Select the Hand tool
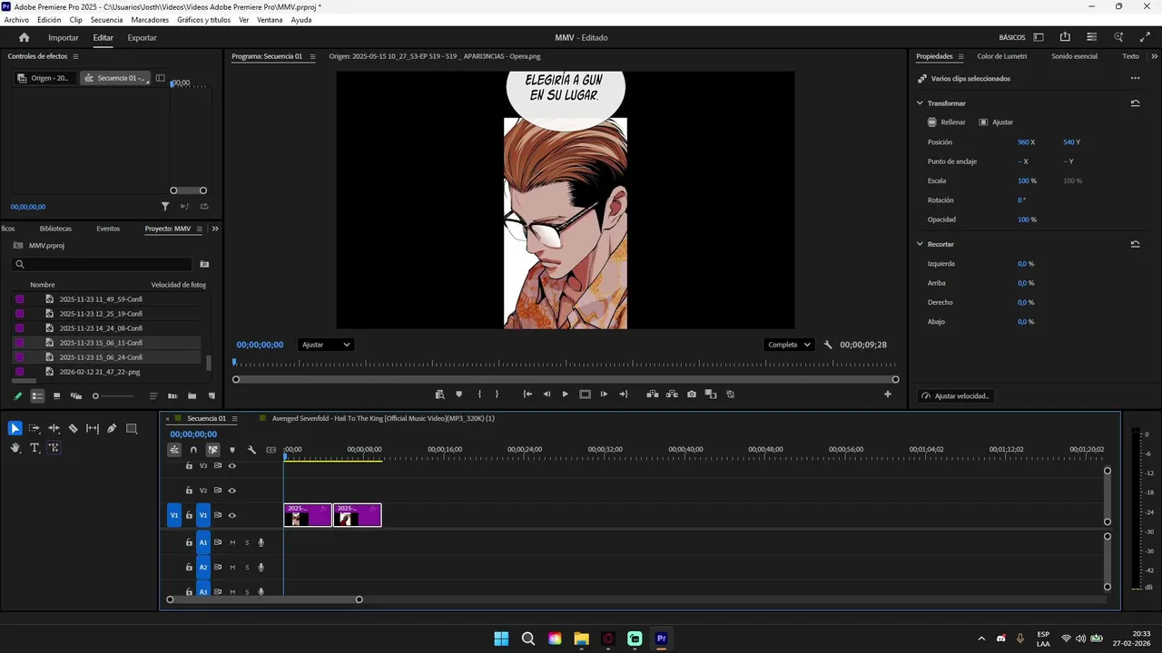Viewport: 1162px width, 653px height. (15, 448)
